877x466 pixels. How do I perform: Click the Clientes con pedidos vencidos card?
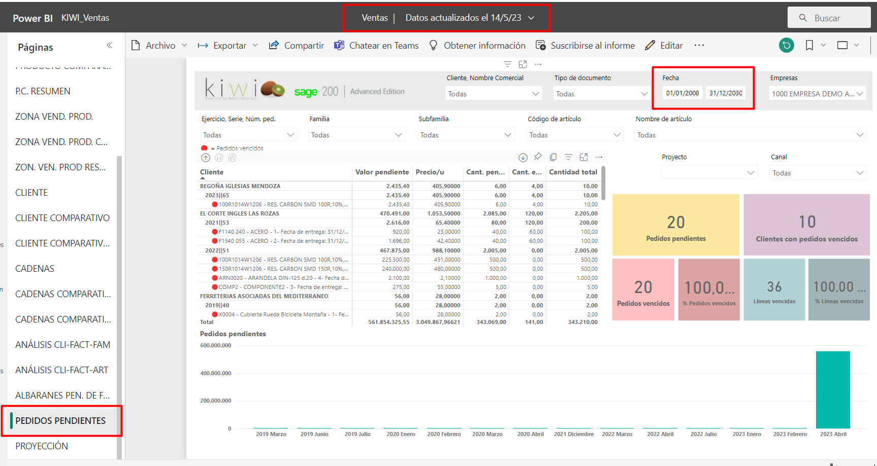point(806,225)
